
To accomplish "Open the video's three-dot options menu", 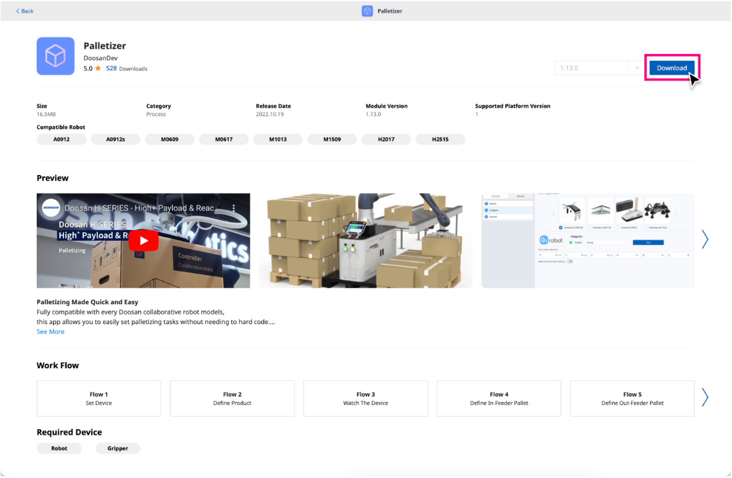I will pyautogui.click(x=233, y=208).
